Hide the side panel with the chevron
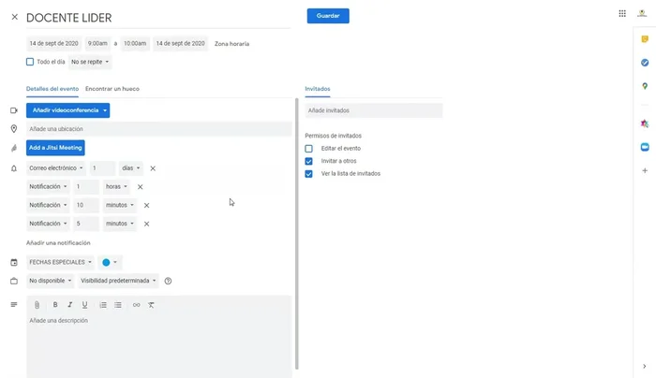This screenshot has width=656, height=378. [645, 367]
